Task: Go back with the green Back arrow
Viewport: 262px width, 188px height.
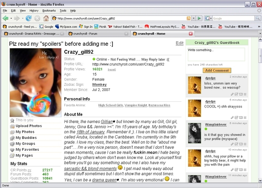Action: pos(5,18)
